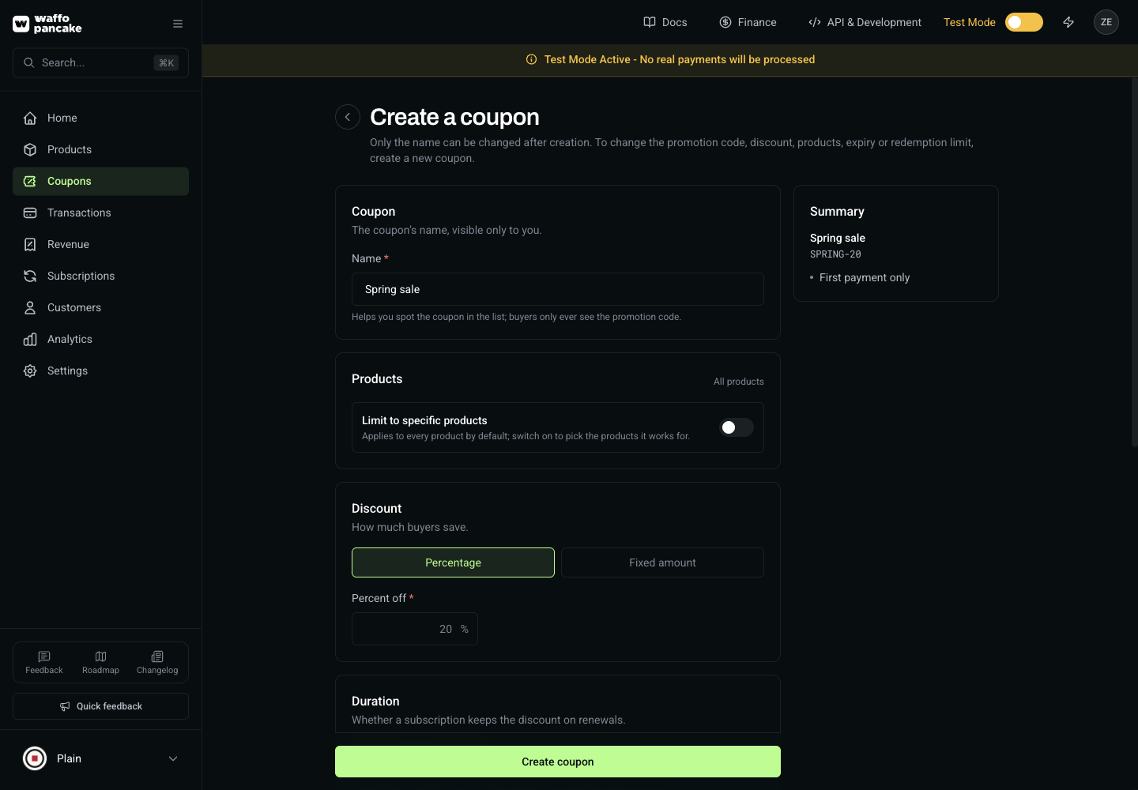The height and width of the screenshot is (790, 1138).
Task: Click the Quick feedback button
Action: (100, 706)
